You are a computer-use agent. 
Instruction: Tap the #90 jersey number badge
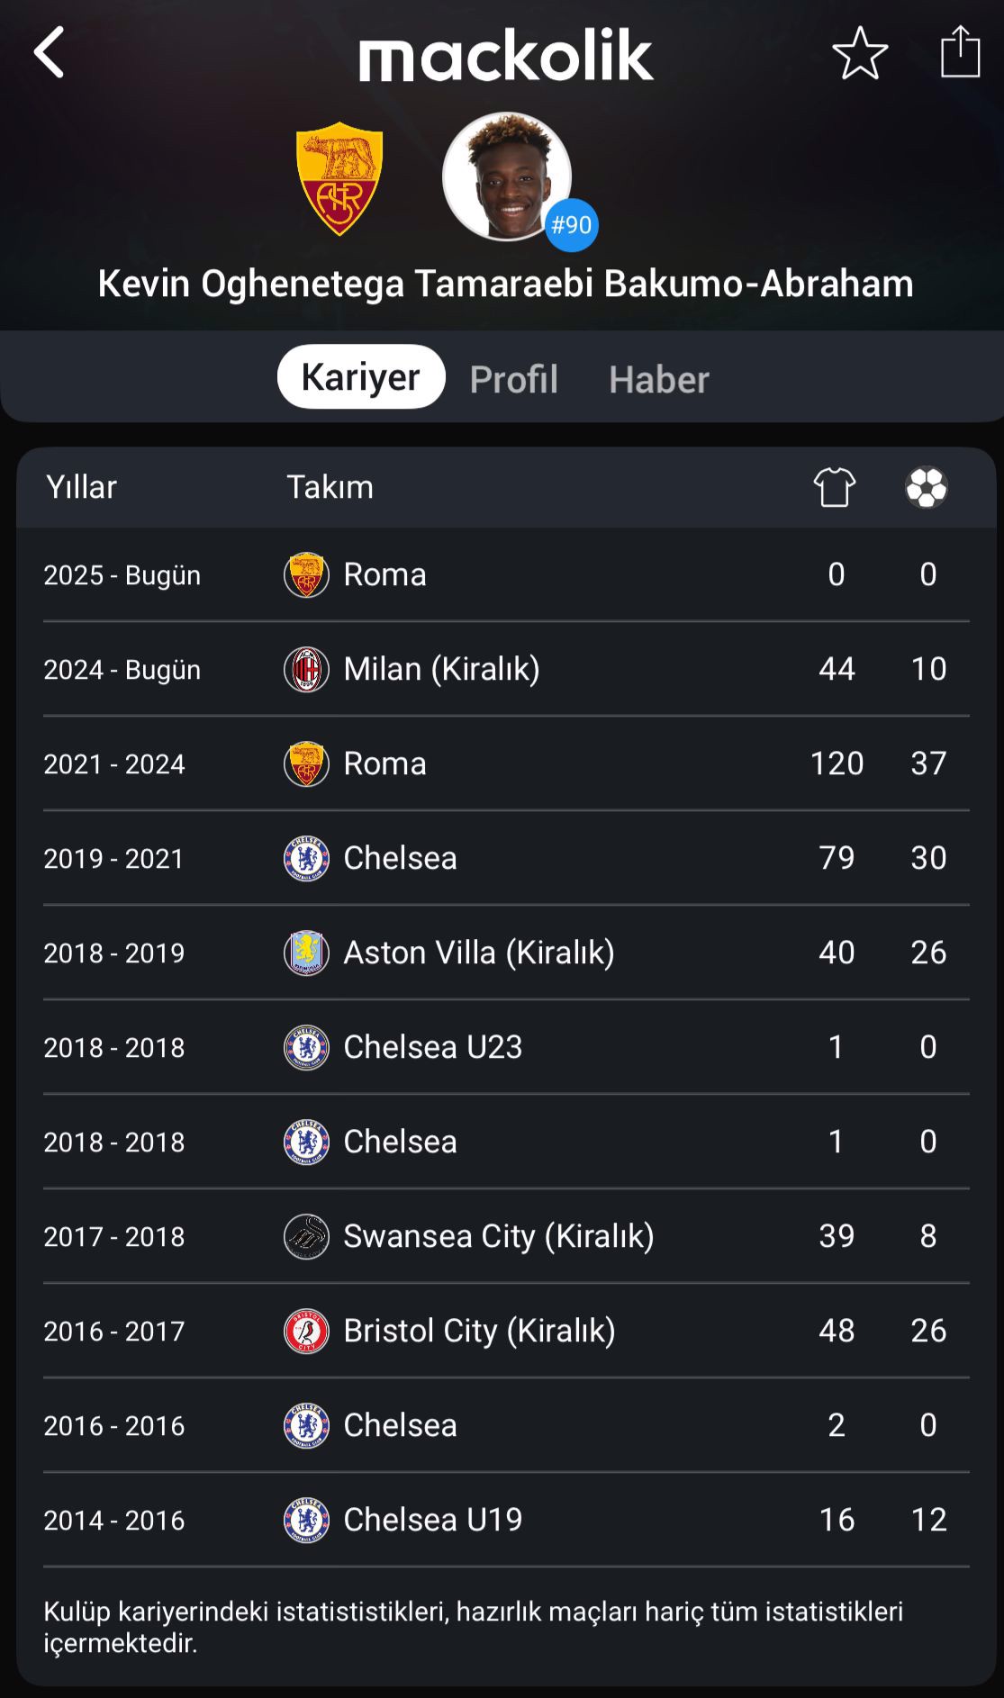pyautogui.click(x=571, y=225)
